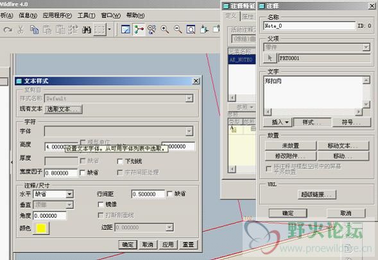Click the Note_0 name field
378x260 pixels.
pos(309,26)
